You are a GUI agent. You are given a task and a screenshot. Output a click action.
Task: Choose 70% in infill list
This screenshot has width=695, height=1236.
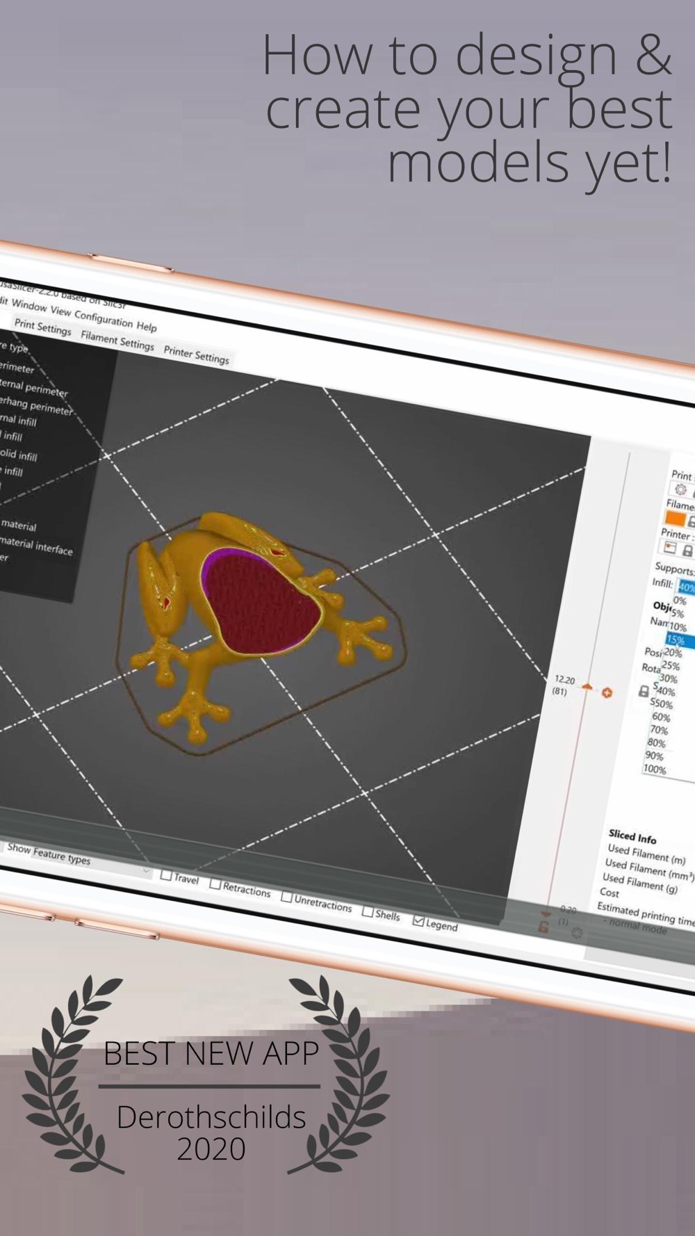pos(659,730)
